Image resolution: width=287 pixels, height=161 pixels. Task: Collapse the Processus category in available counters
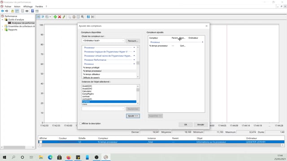coord(134,64)
